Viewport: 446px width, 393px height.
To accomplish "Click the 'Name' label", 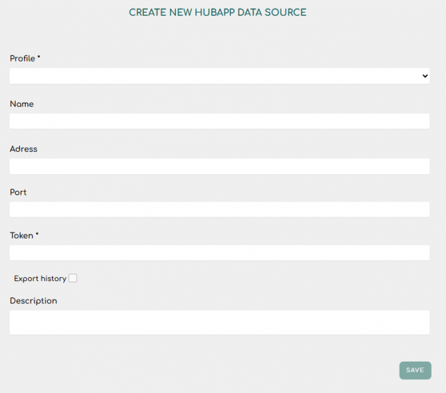I will click(x=22, y=104).
